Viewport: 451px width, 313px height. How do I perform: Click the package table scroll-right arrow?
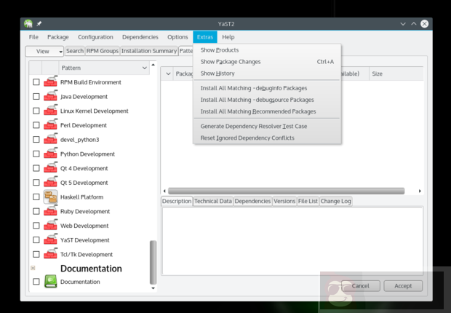point(420,191)
